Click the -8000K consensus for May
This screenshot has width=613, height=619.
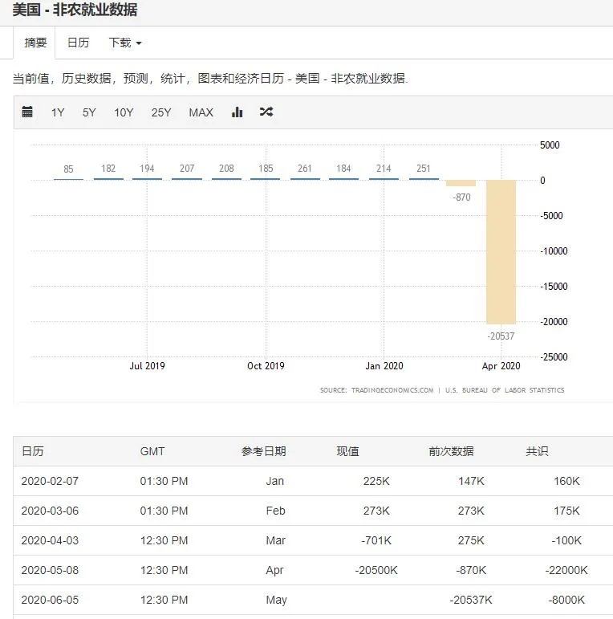click(566, 600)
